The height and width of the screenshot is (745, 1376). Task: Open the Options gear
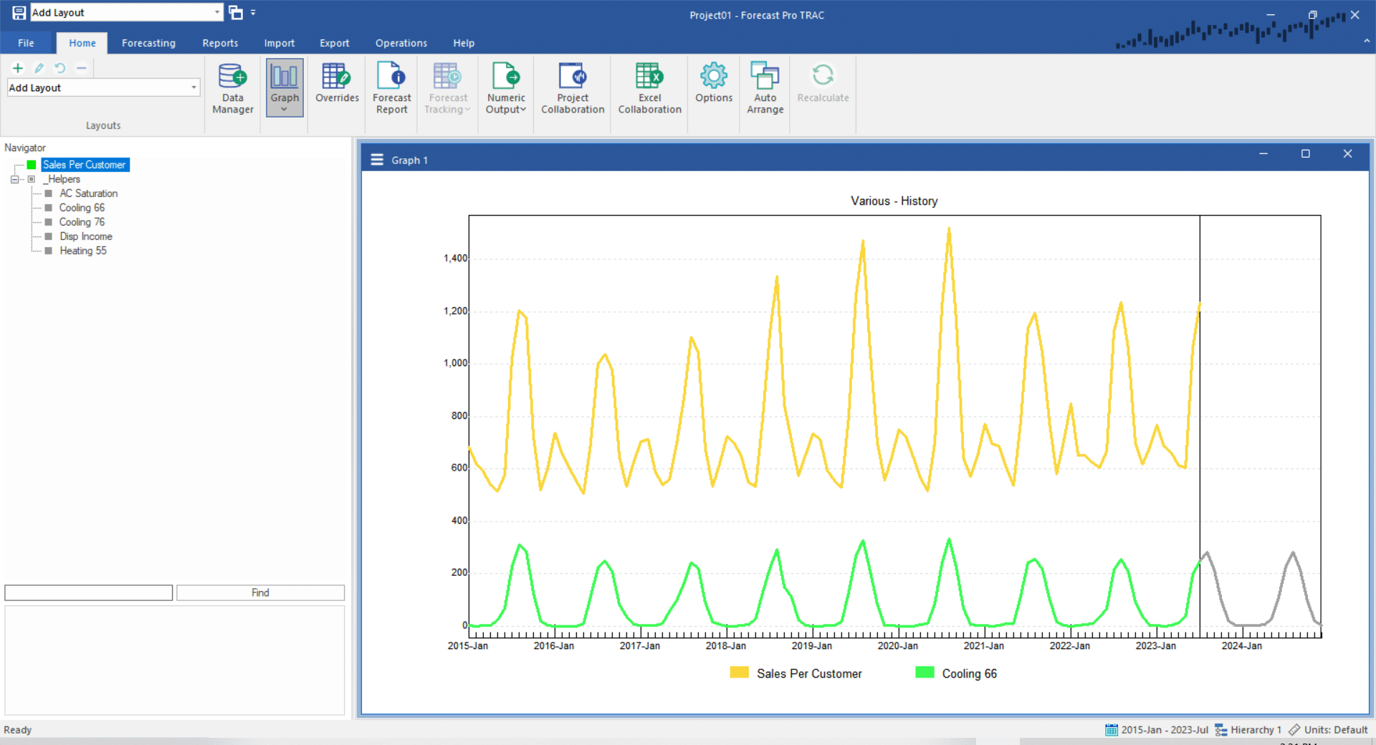click(x=713, y=83)
